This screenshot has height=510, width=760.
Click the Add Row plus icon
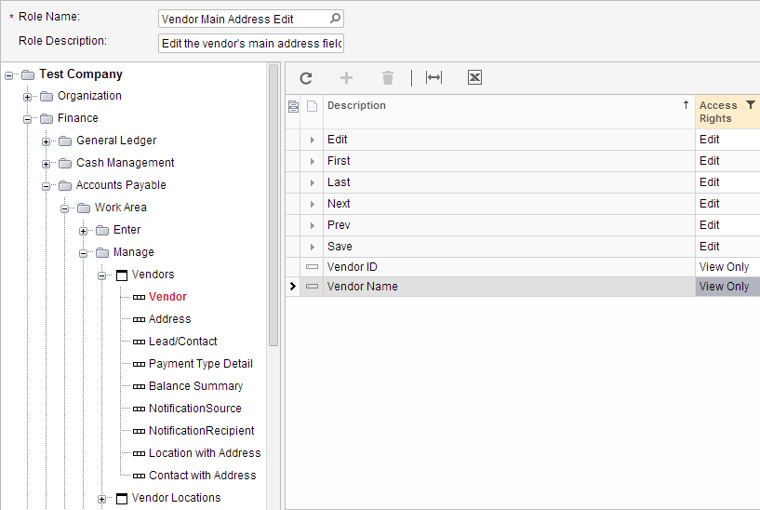pos(347,78)
